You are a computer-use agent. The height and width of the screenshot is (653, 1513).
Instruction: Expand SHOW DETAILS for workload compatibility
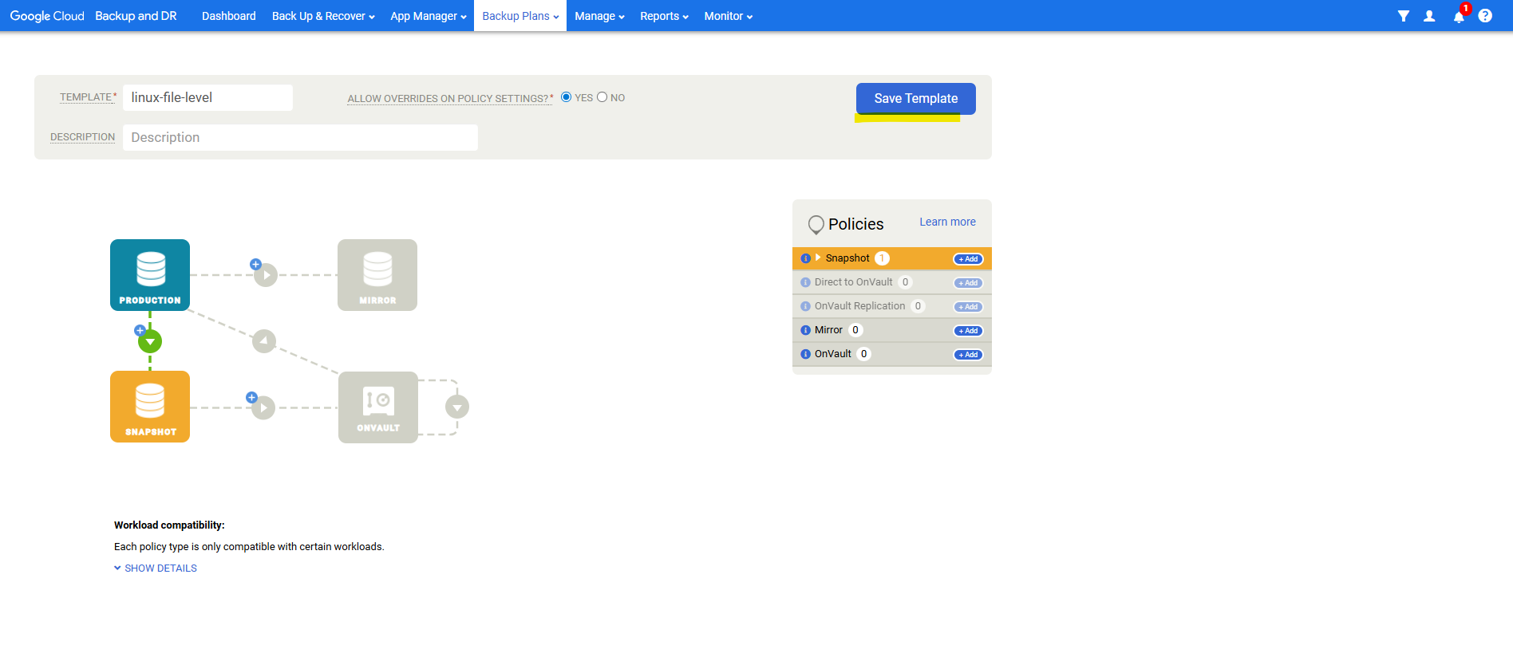(156, 568)
